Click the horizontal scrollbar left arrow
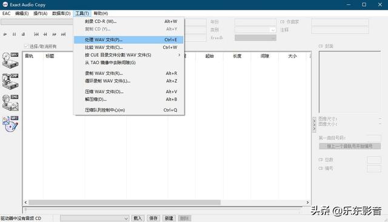The height and width of the screenshot is (222, 388). click(25, 203)
